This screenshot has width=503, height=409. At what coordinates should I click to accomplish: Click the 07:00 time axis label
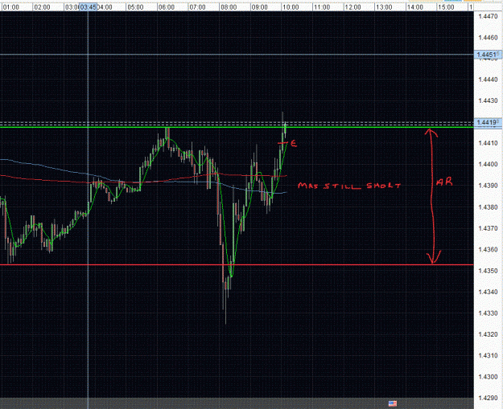click(198, 7)
